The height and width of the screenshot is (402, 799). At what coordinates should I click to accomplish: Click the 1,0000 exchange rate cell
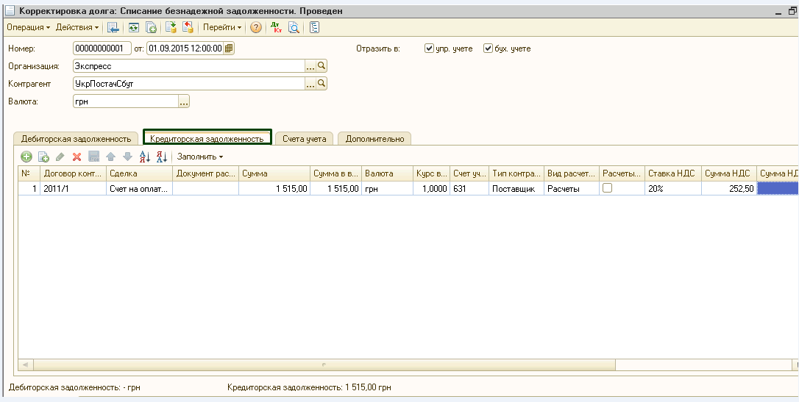pos(432,188)
